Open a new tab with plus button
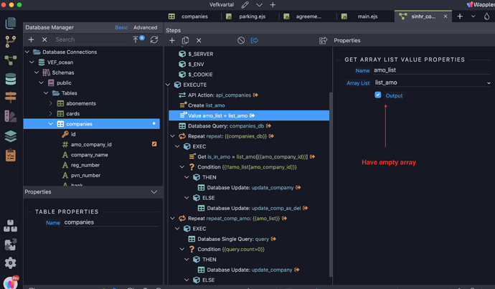495x289 pixels. [460, 16]
